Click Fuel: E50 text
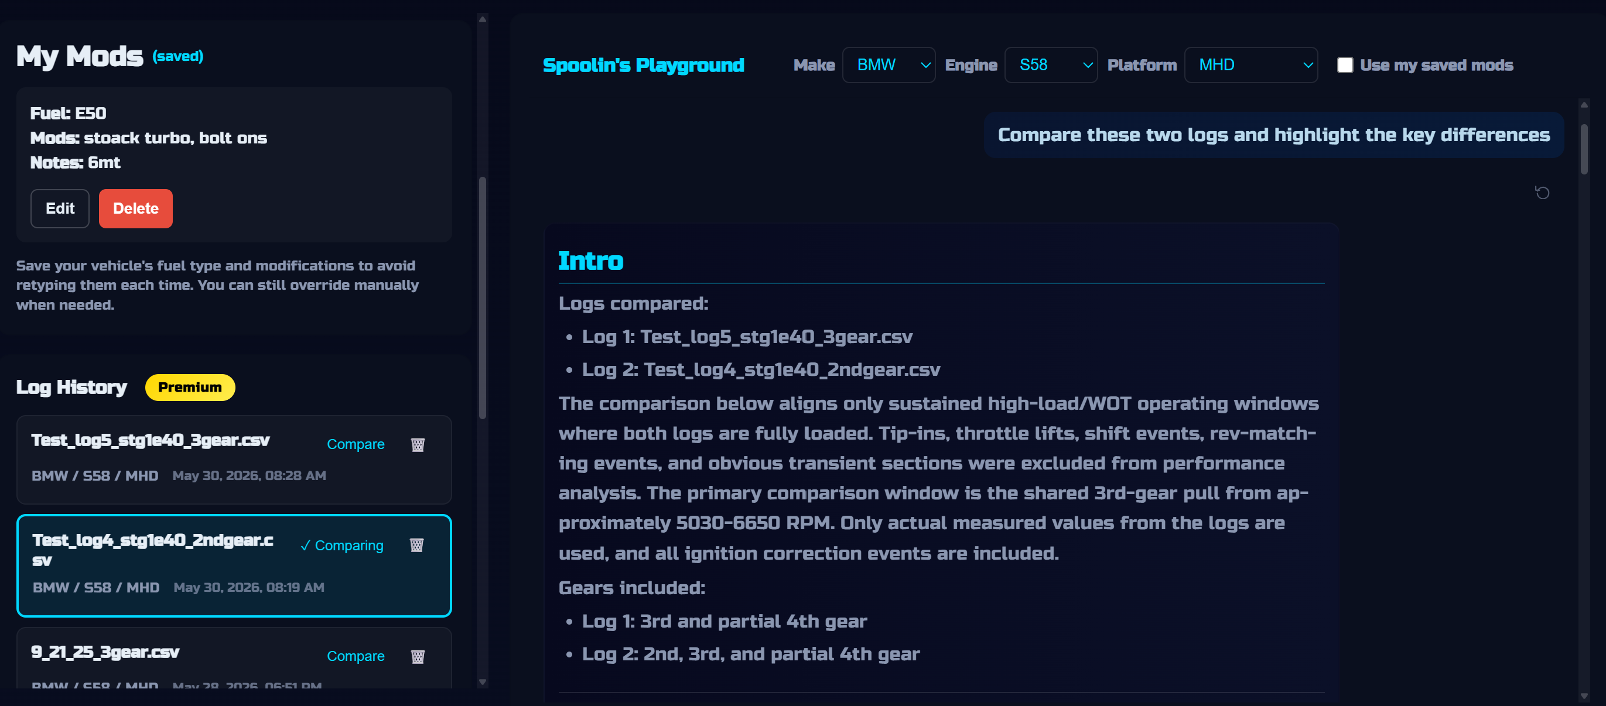The width and height of the screenshot is (1606, 706). pos(68,113)
